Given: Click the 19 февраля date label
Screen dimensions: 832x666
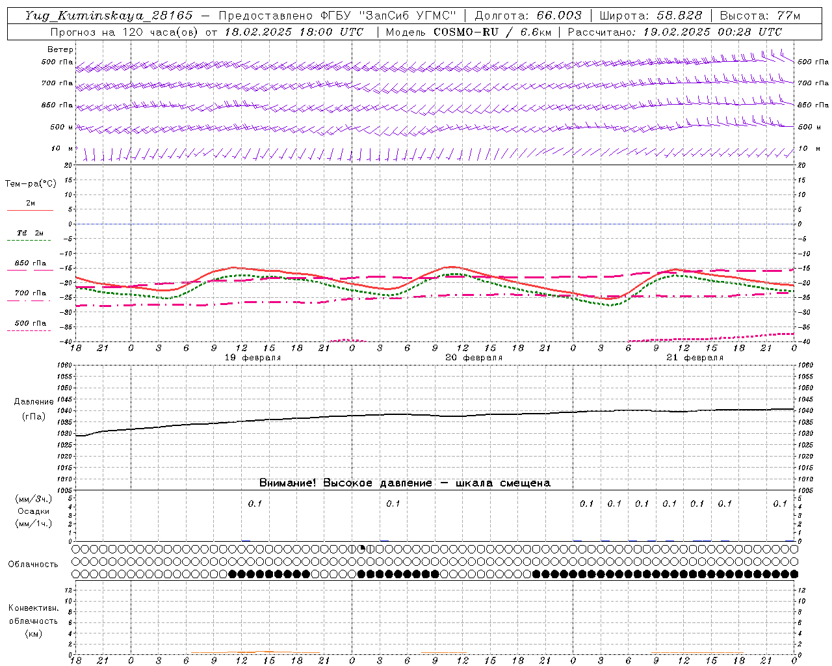Looking at the screenshot, I should click(x=253, y=358).
